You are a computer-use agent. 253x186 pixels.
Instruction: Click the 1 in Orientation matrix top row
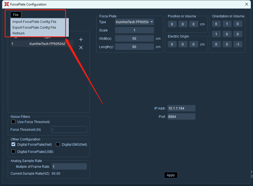click(227, 24)
